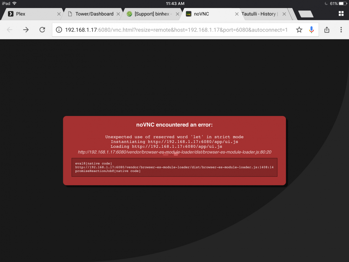The height and width of the screenshot is (262, 349).
Task: Click the 'Instantiating http://192.168.1.17:6080/app/ui.js' line
Action: [x=174, y=142]
